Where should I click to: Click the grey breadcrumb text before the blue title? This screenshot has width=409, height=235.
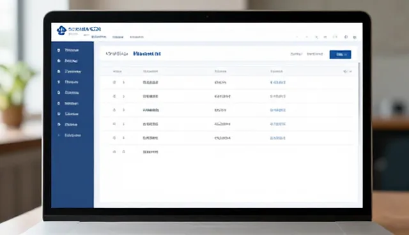click(x=116, y=54)
